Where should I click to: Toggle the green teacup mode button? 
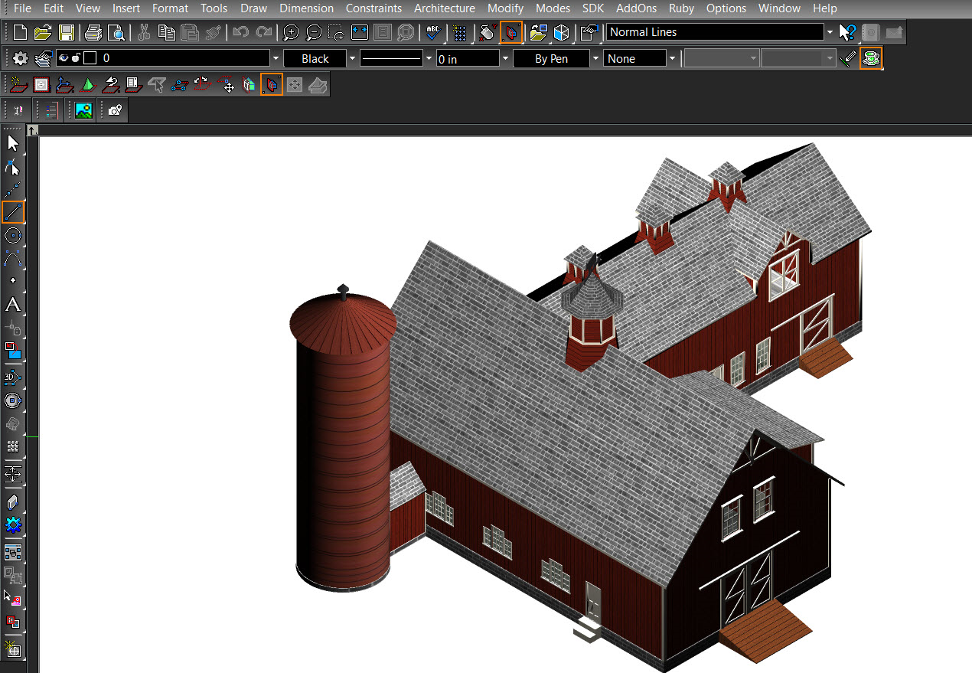click(x=870, y=58)
